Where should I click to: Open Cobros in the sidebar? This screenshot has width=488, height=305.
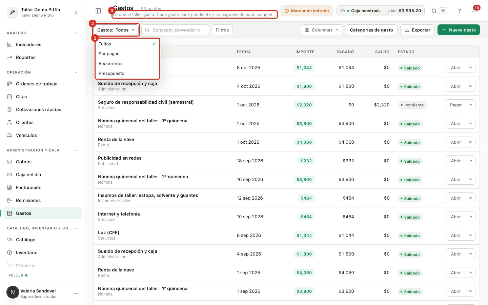(x=42, y=162)
